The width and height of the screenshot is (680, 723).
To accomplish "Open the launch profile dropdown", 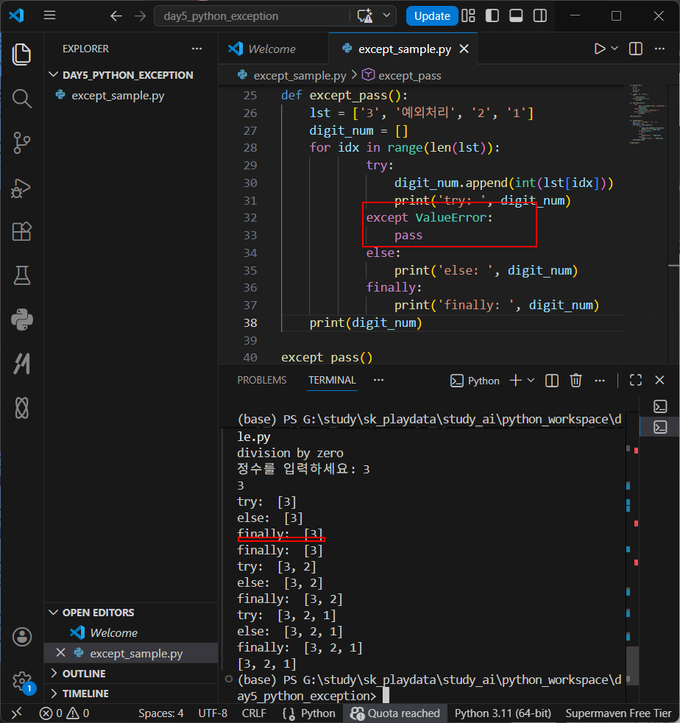I will [x=531, y=381].
